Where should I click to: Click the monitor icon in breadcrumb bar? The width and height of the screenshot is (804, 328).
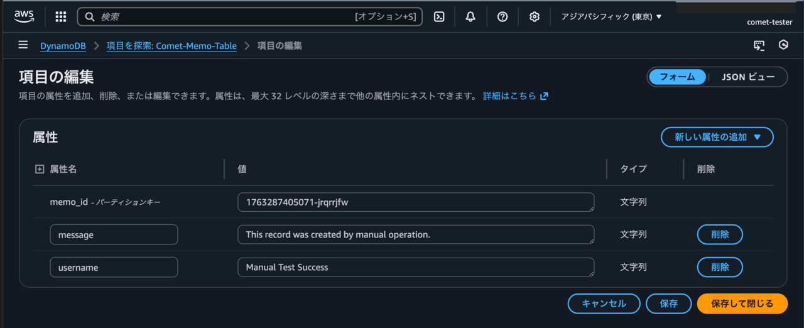[759, 45]
